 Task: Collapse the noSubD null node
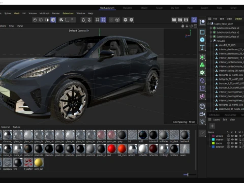(x=211, y=41)
